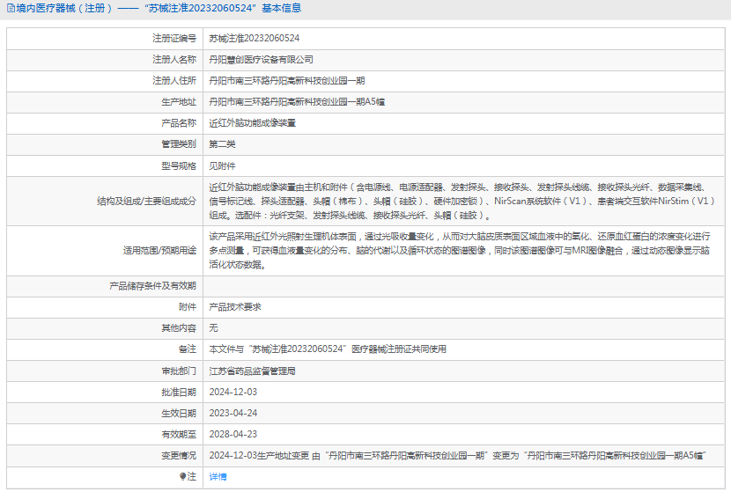Select registrant name 丹阳慧创医疗设备有限公司
Image resolution: width=731 pixels, height=492 pixels.
click(x=261, y=60)
